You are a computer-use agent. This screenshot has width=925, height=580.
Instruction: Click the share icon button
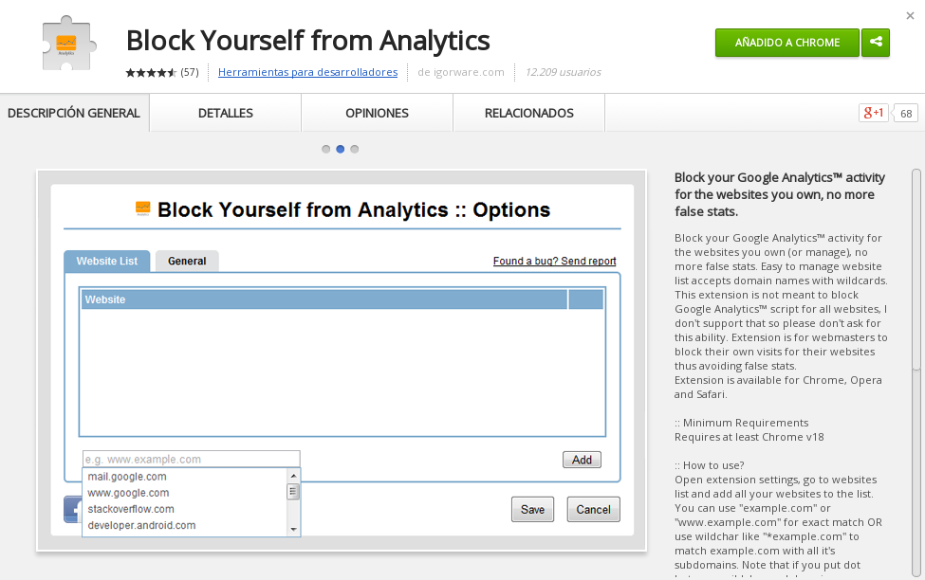[876, 43]
